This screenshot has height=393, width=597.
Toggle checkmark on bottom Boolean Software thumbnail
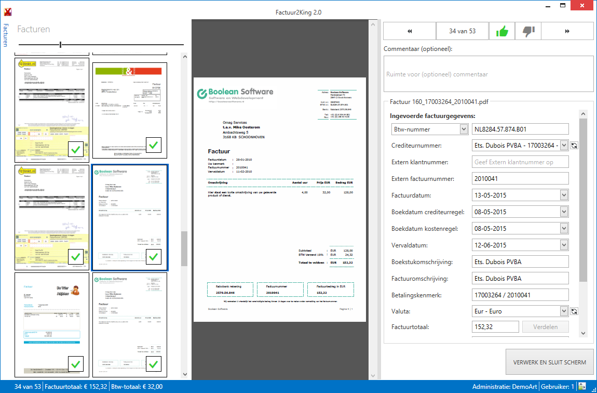click(154, 364)
